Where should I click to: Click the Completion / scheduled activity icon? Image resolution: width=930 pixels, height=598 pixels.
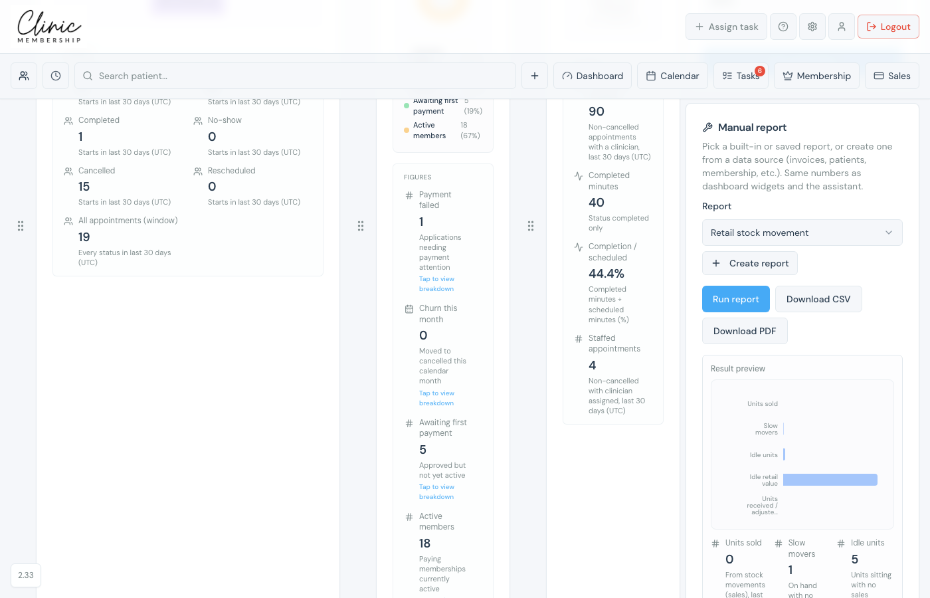click(579, 247)
